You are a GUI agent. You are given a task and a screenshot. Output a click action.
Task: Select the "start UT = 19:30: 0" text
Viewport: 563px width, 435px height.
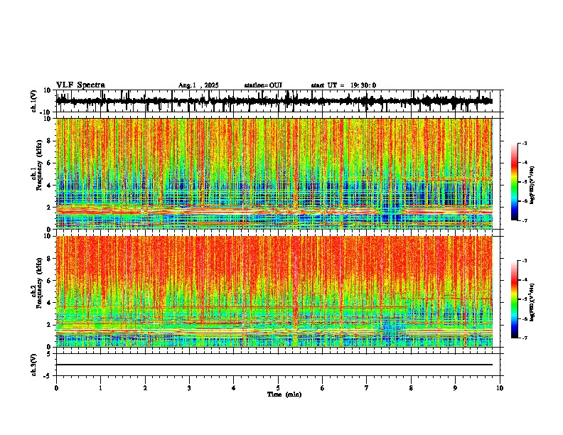[x=343, y=85]
